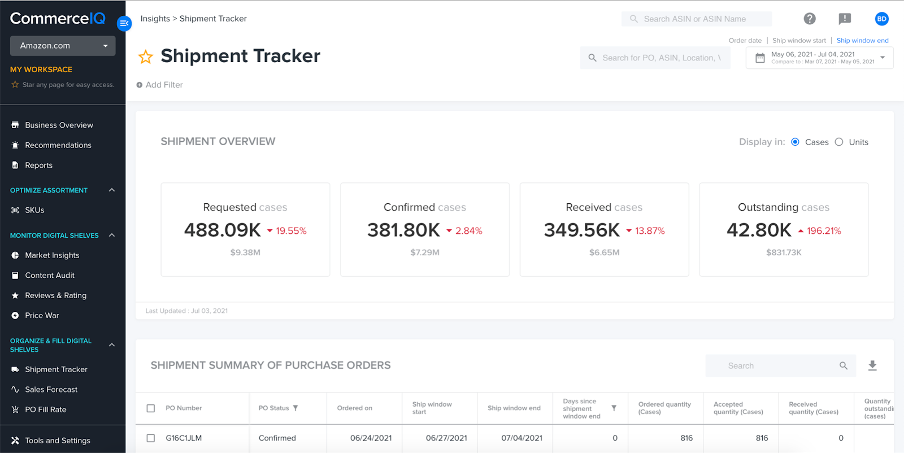Click the PO Fill Rate cart icon

(15, 410)
